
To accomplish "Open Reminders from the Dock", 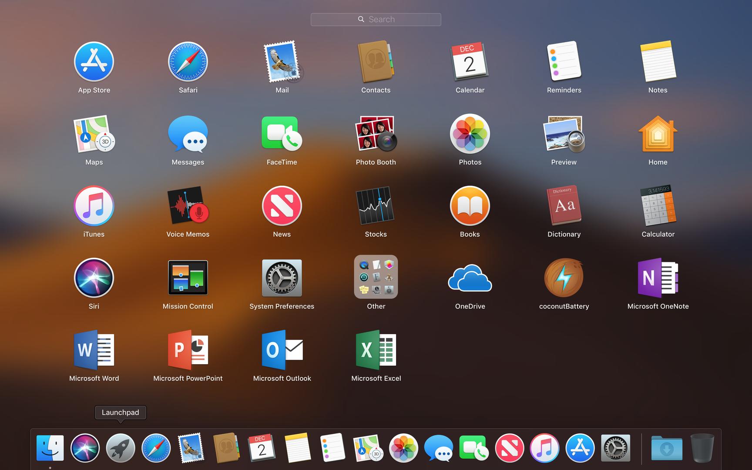I will pos(332,448).
